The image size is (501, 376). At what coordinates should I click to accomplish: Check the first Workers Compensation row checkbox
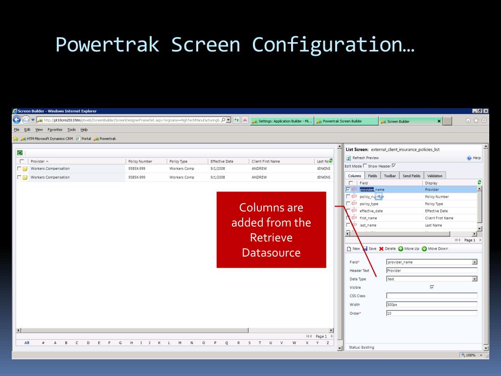(19, 168)
